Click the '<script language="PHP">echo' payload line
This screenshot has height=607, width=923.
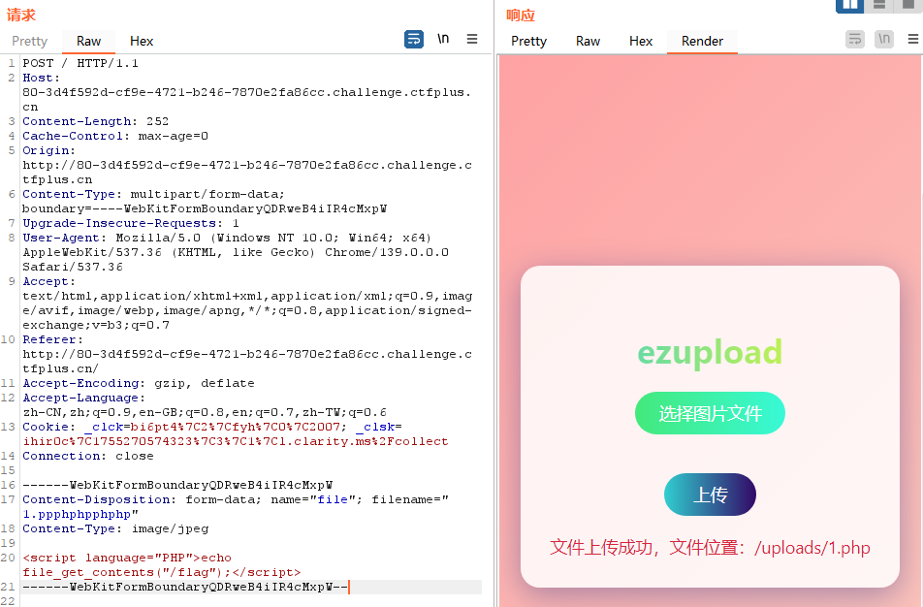(127, 558)
